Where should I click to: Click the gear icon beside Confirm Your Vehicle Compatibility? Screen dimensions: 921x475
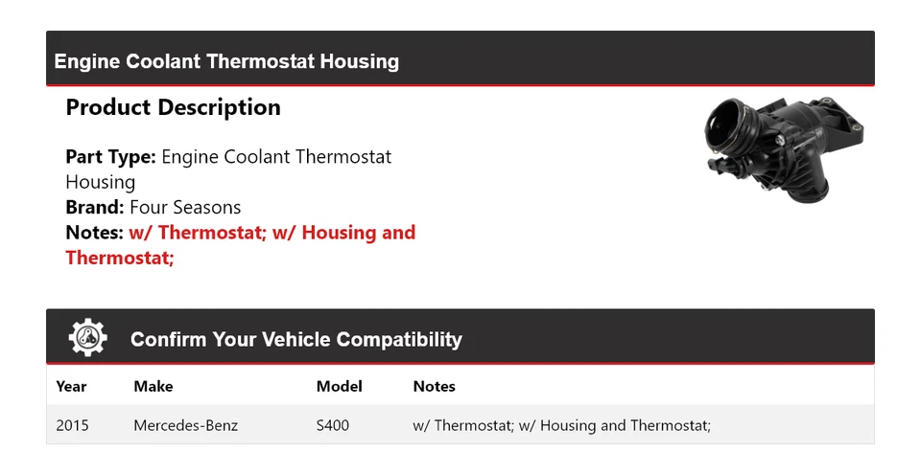click(88, 338)
